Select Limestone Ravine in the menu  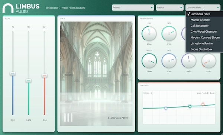204,44
